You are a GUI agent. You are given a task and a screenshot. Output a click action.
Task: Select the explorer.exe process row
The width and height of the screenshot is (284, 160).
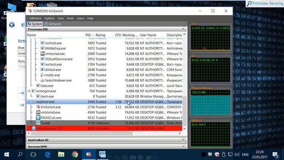(105, 102)
